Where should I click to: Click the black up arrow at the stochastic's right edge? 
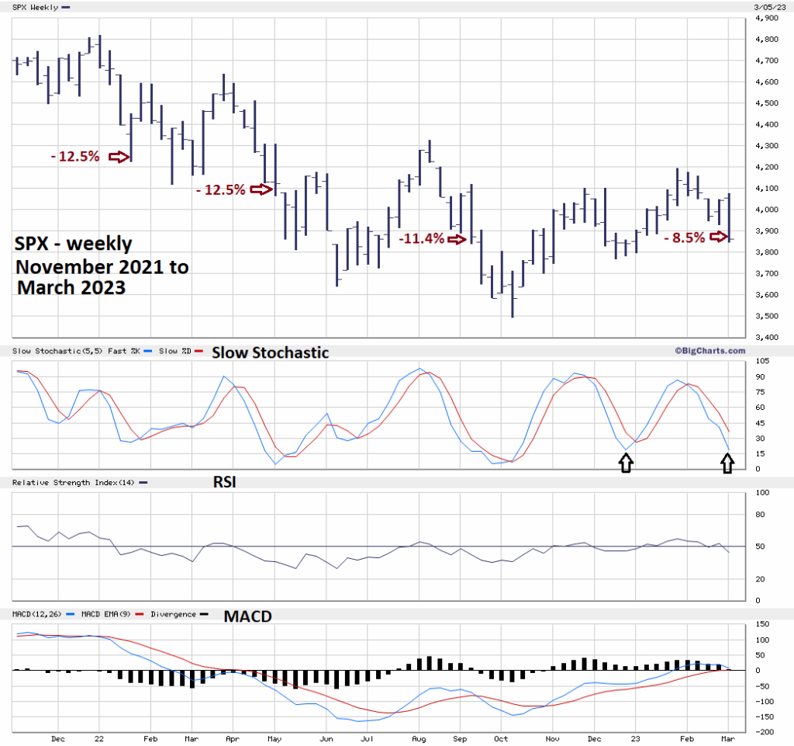(727, 463)
